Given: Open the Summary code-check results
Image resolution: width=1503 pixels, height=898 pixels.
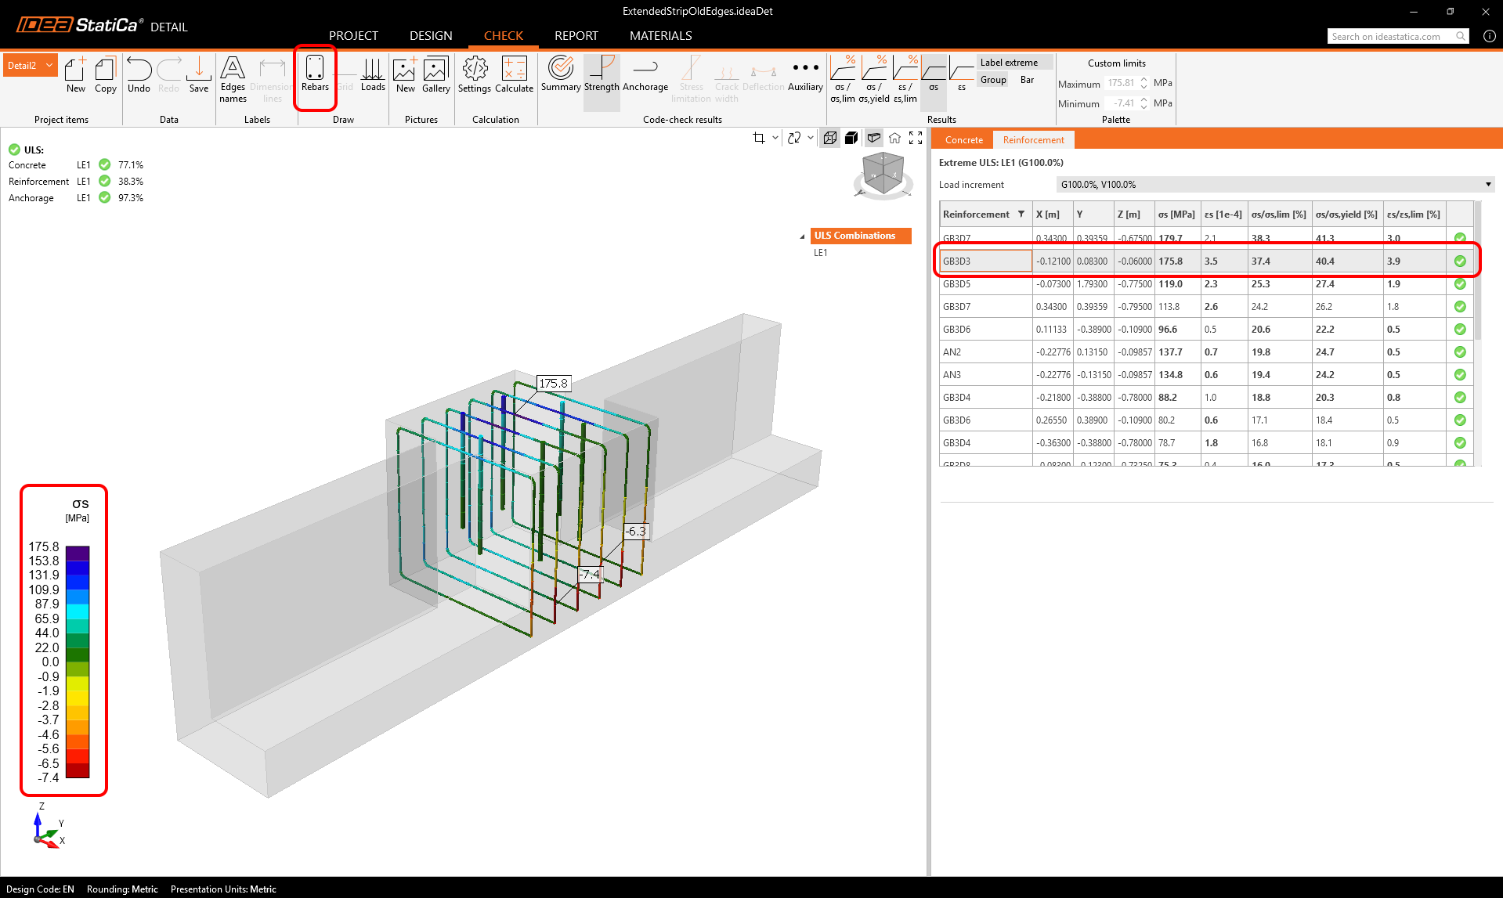Looking at the screenshot, I should click(561, 74).
